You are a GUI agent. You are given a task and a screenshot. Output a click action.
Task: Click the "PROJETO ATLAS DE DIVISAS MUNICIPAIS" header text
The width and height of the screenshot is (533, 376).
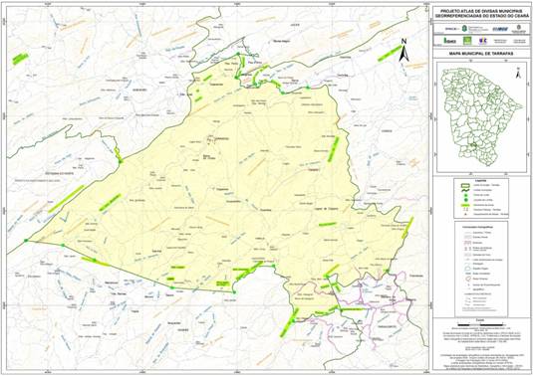481,11
